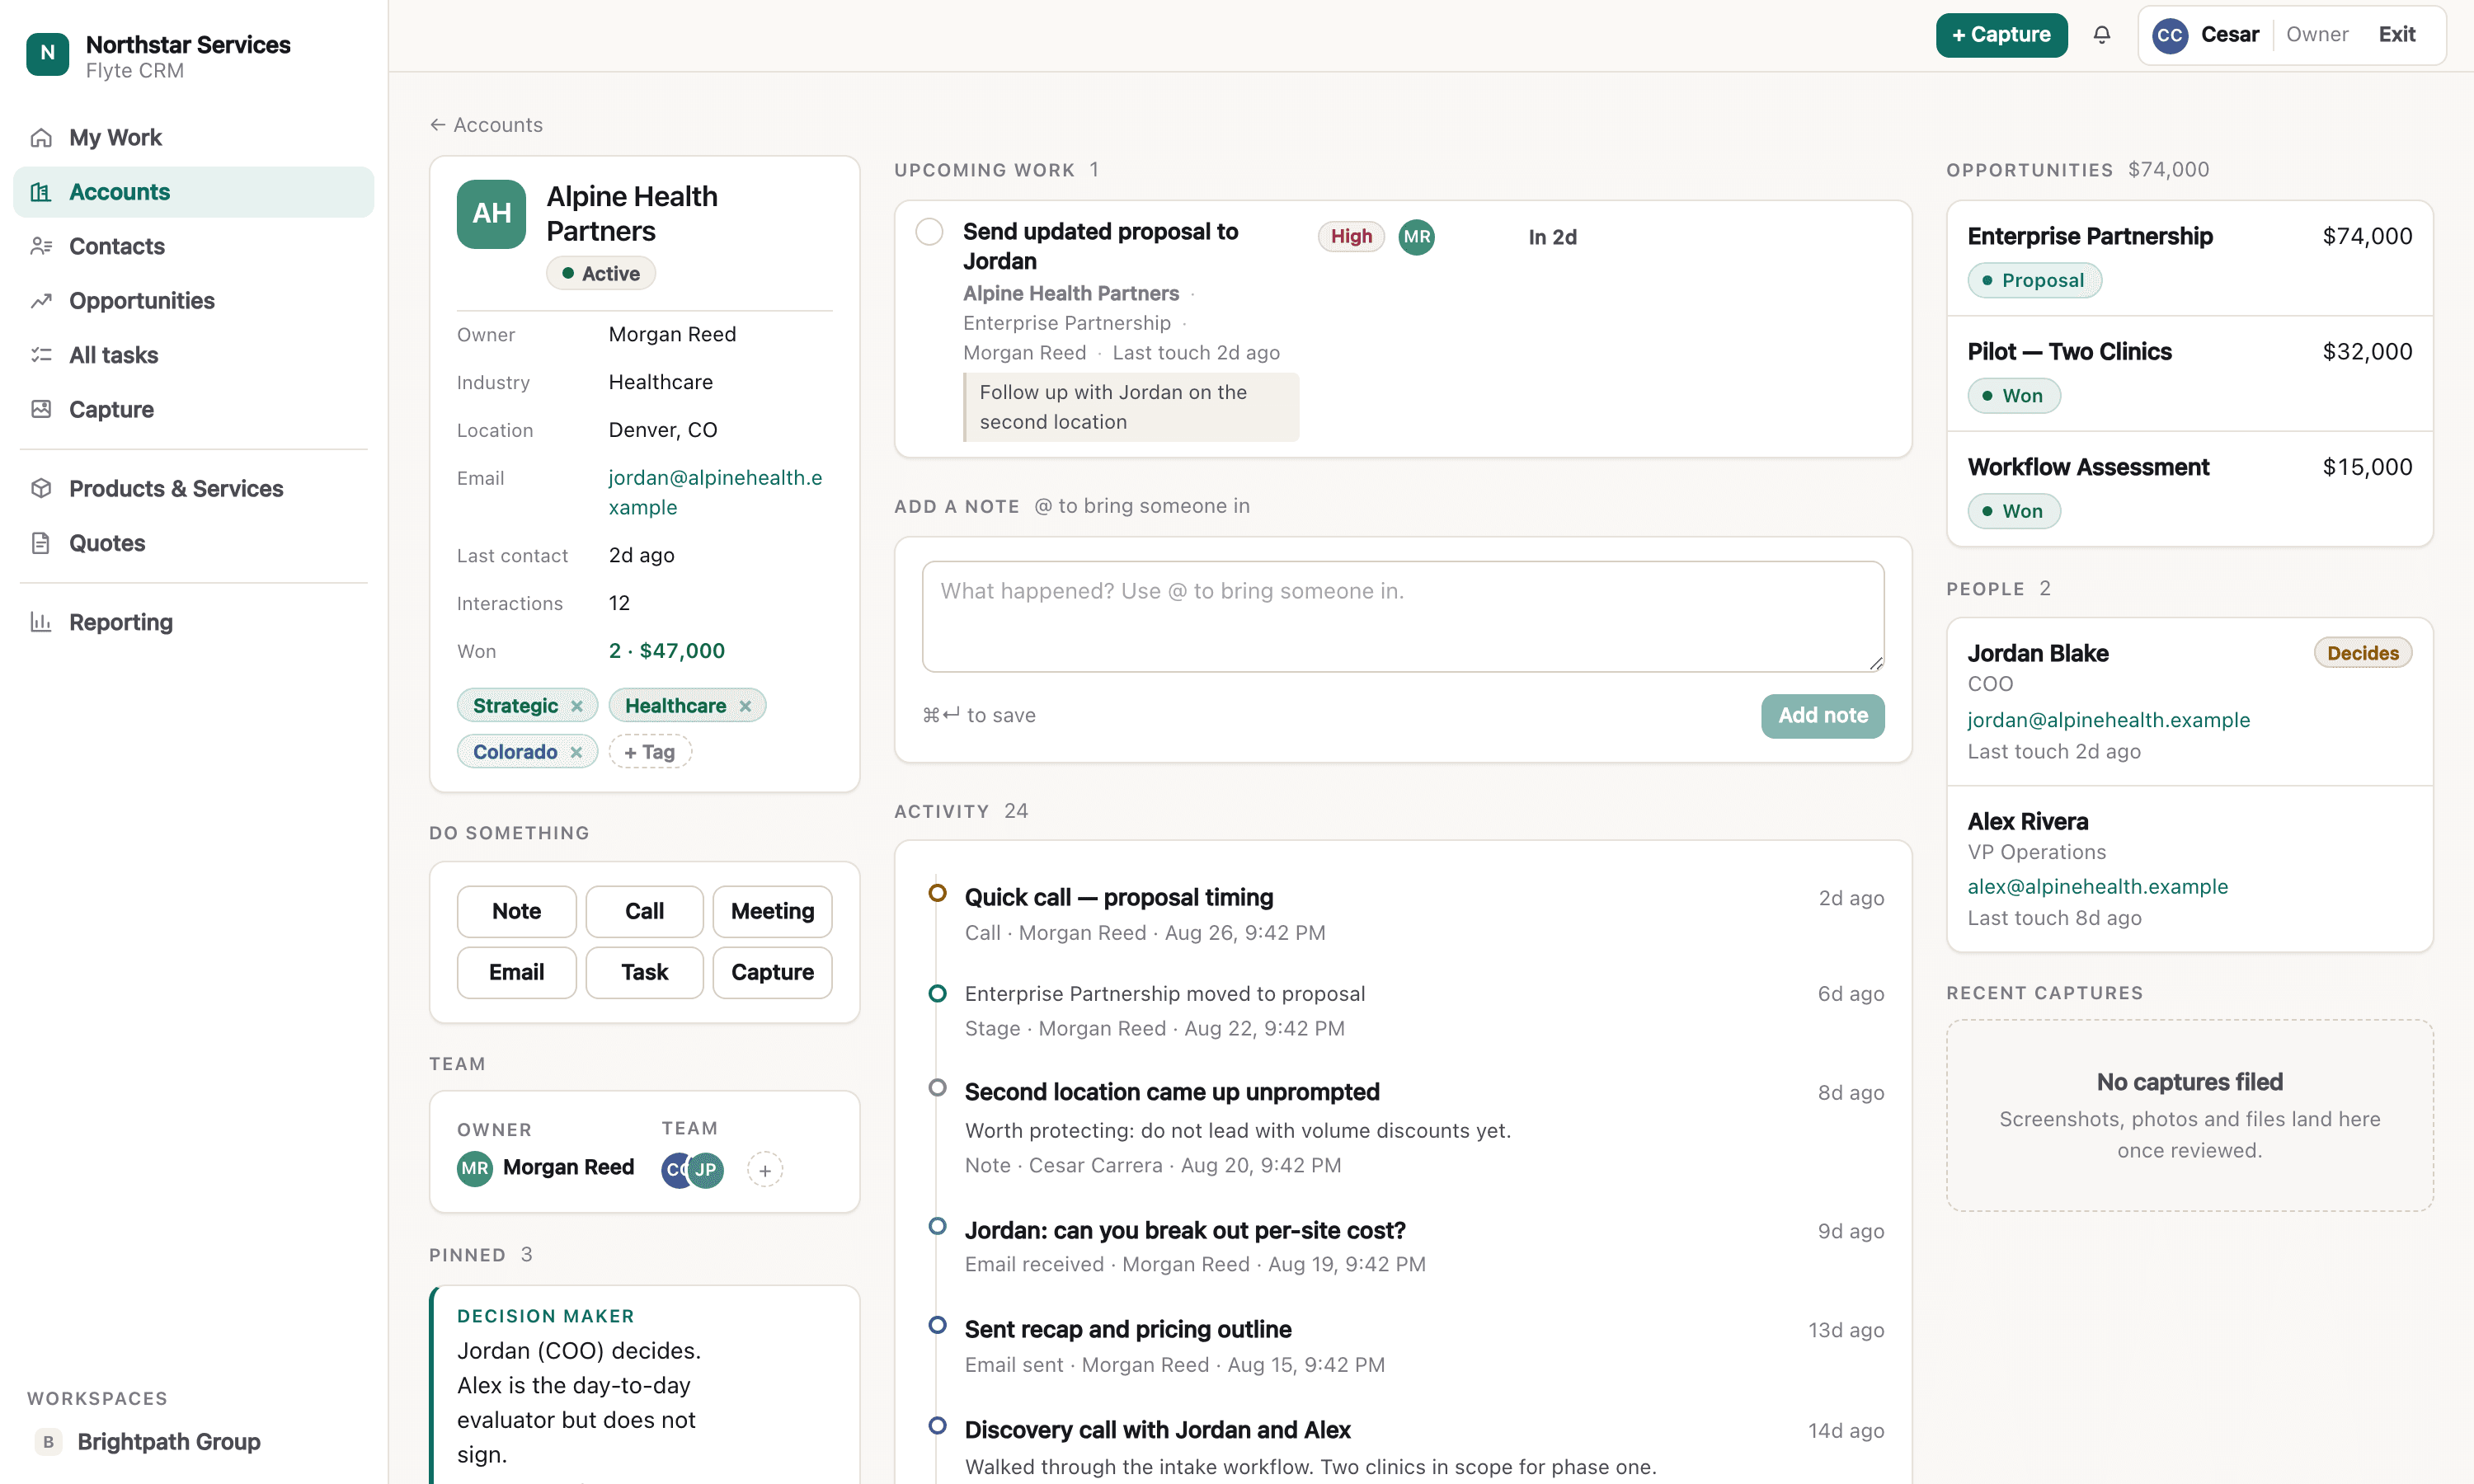Open My Work page
2474x1484 pixels.
pos(194,137)
